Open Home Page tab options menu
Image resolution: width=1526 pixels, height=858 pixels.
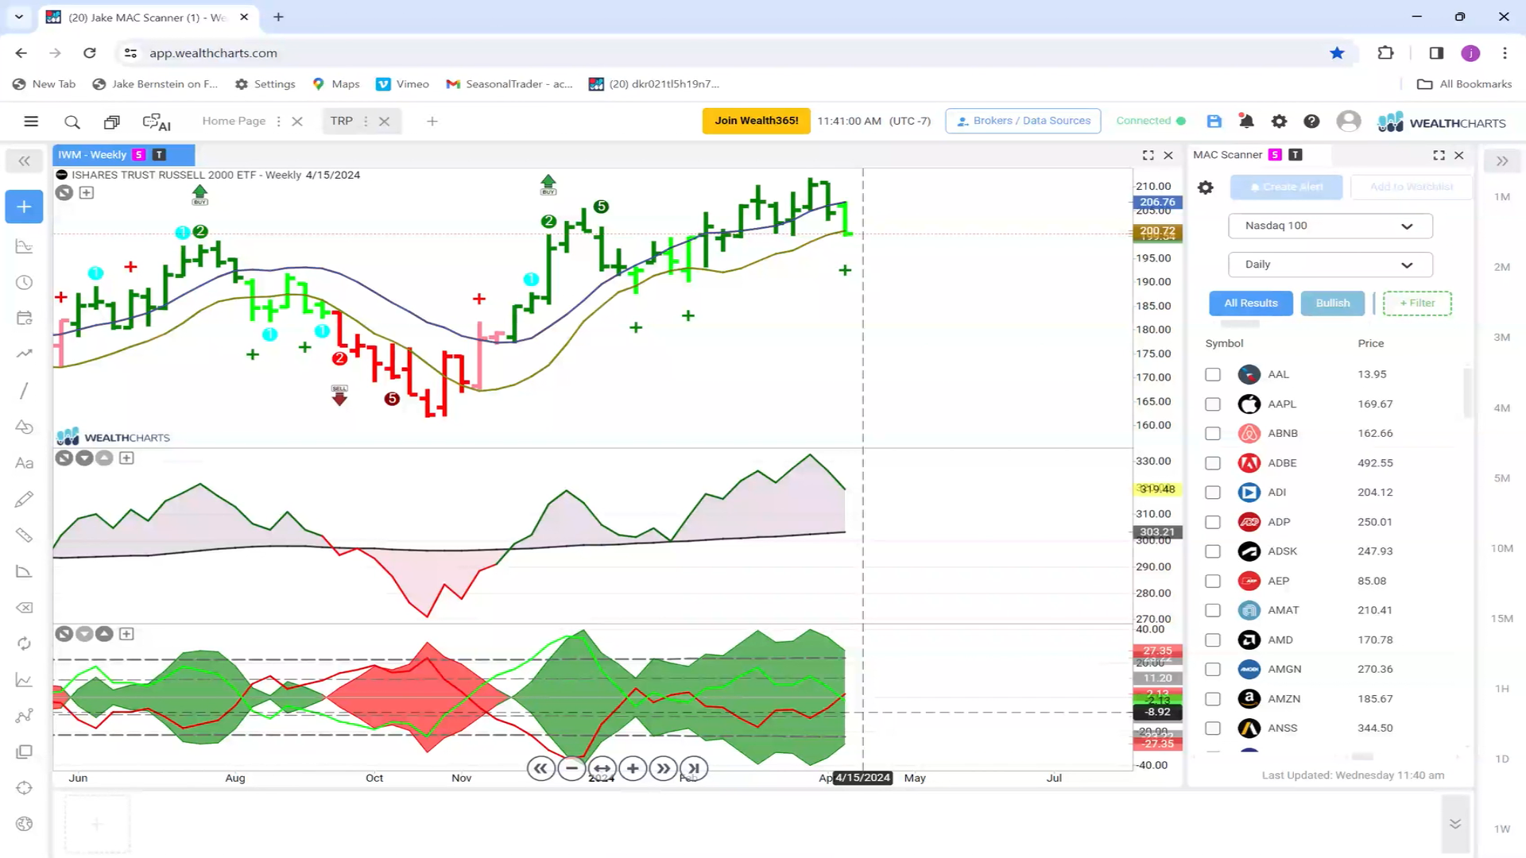pyautogui.click(x=278, y=122)
